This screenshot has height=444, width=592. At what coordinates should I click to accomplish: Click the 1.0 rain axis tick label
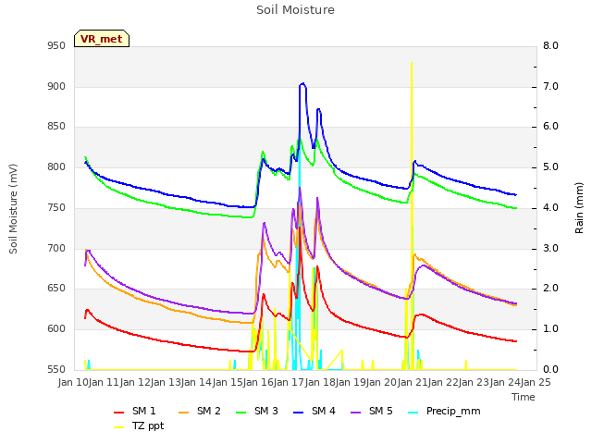tap(550, 329)
